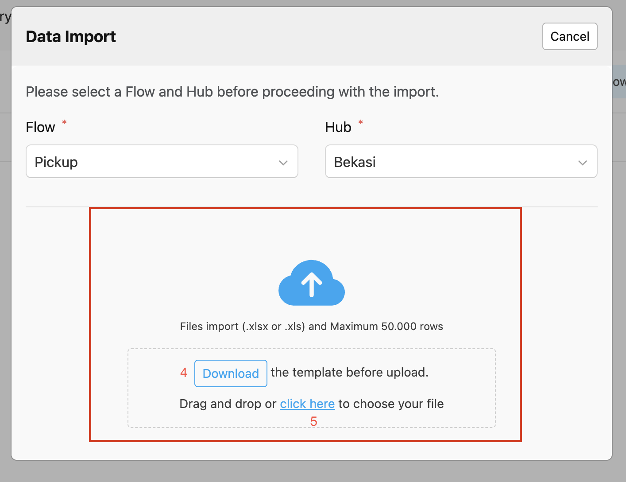626x482 pixels.
Task: Open the Hub dropdown showing Bekasi
Action: (461, 161)
